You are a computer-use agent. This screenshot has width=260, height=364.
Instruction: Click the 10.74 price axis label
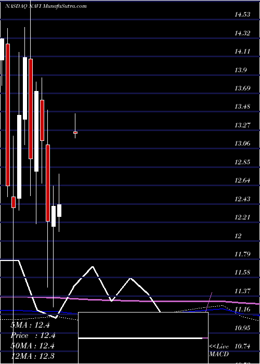242,346
